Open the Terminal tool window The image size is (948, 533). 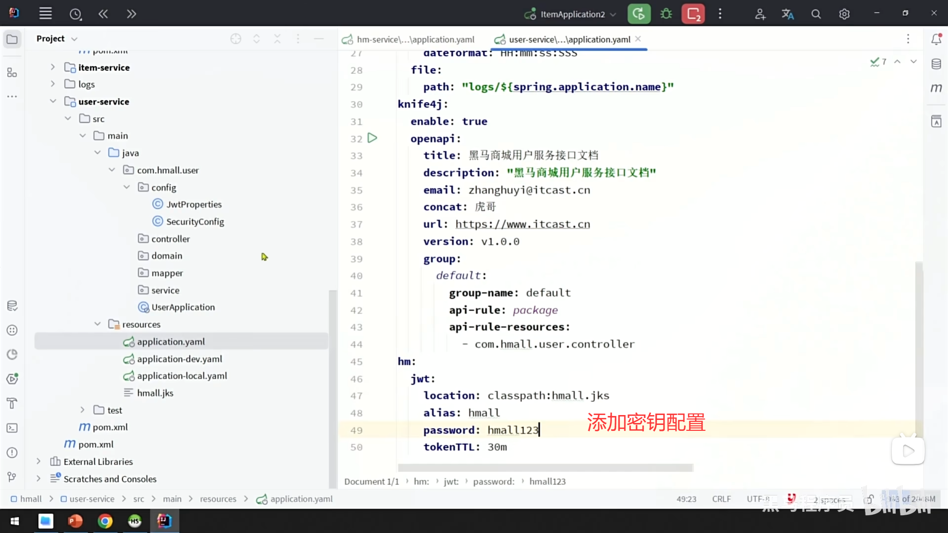(12, 428)
